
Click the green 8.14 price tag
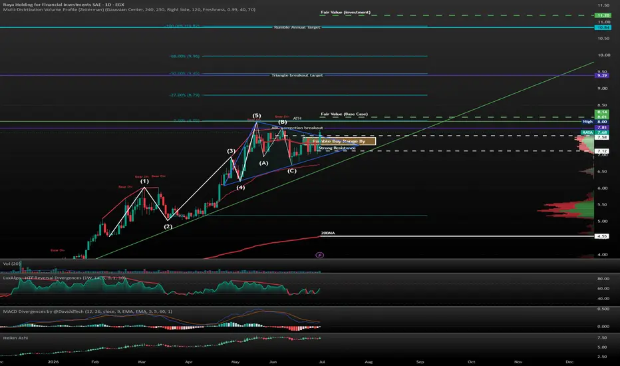[602, 112]
